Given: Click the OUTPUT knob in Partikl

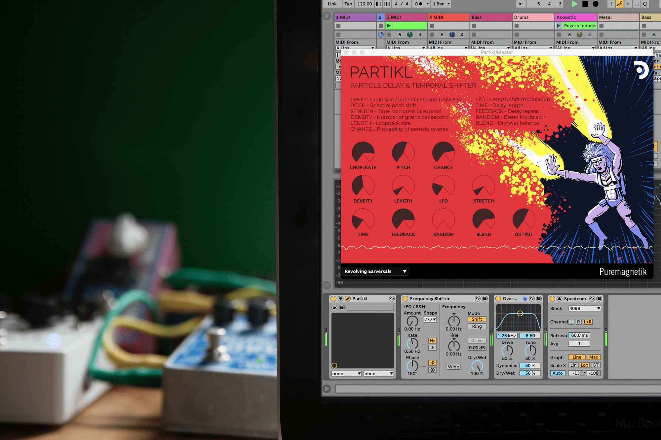Looking at the screenshot, I should pos(524,220).
